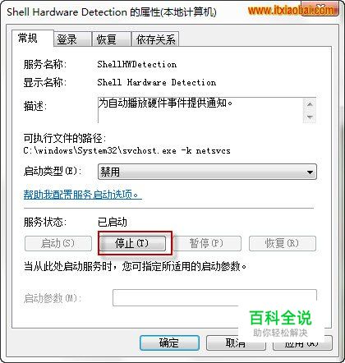Click the description box scroll down arrow

310,117
